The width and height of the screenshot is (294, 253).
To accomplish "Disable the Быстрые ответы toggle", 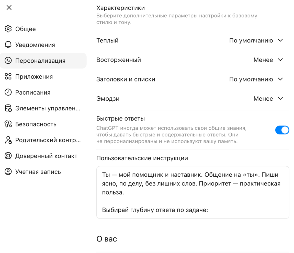I will (282, 130).
